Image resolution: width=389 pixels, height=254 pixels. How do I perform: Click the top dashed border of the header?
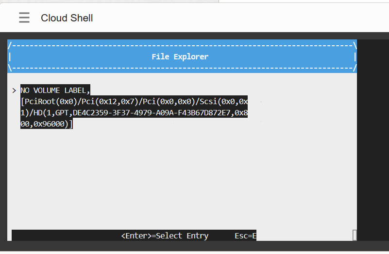(x=182, y=45)
